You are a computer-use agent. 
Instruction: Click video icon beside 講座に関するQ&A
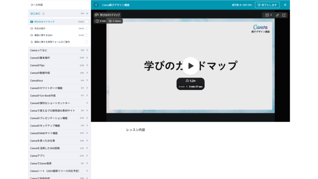tap(32, 35)
